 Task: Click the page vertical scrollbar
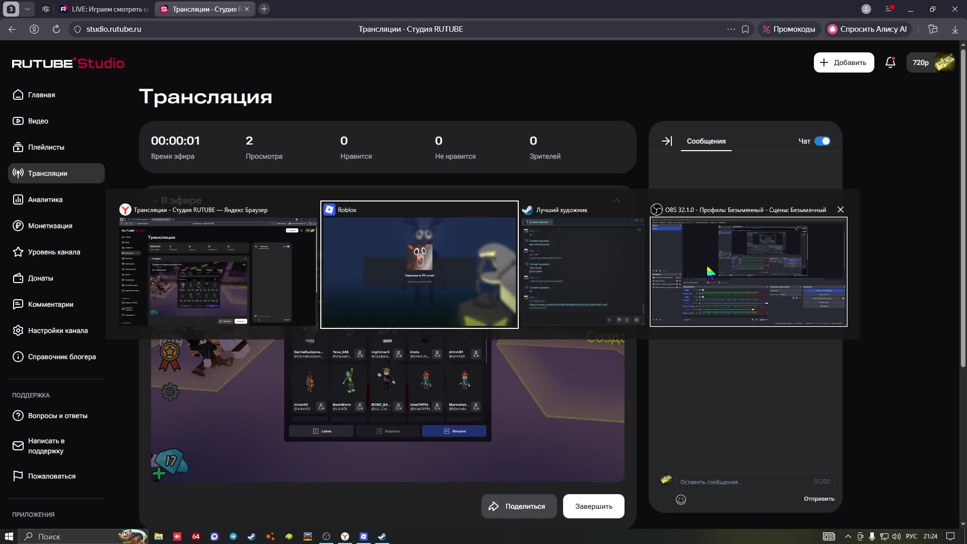963,208
